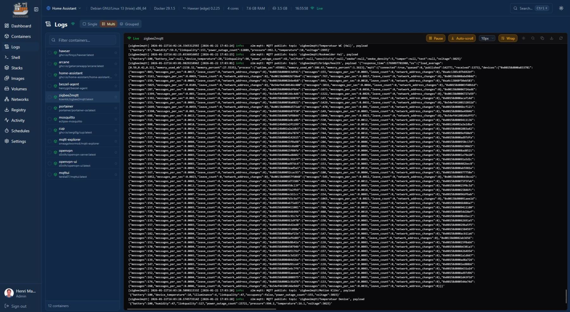570x312 pixels.
Task: Open Containers in the sidebar
Action: (x=21, y=36)
